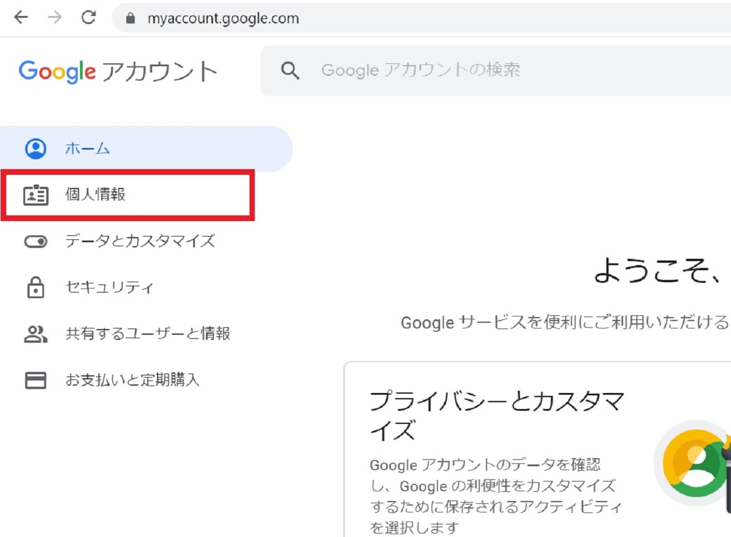
Task: Click the データとカスタマイズ toggle icon
Action: (35, 242)
